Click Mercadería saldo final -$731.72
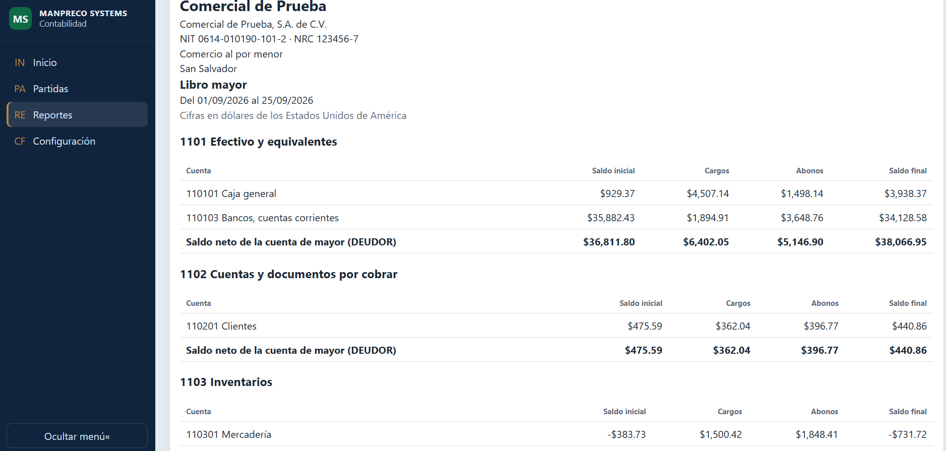The height and width of the screenshot is (451, 946). (x=907, y=434)
